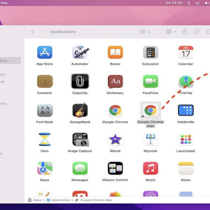Select the Calculator app icon

pyautogui.click(x=150, y=52)
